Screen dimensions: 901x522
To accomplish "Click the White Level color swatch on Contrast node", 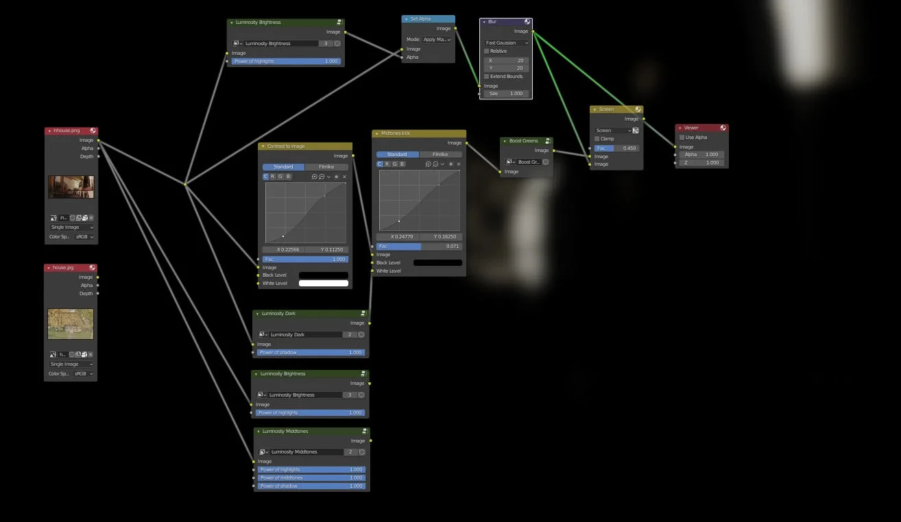I will pyautogui.click(x=324, y=282).
